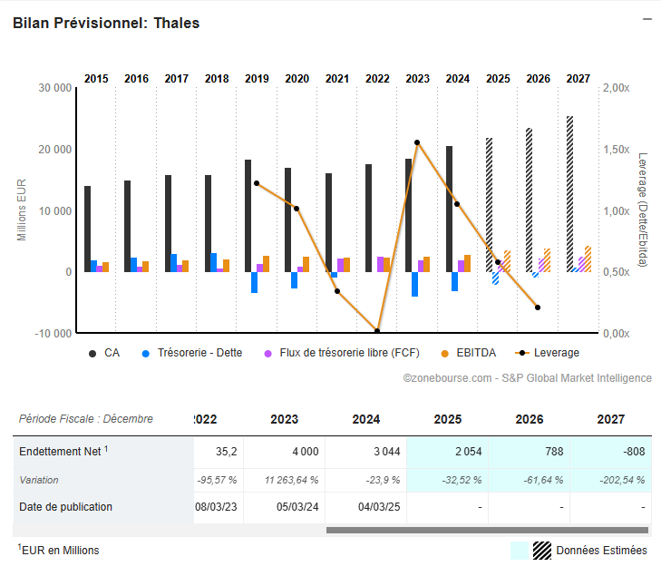661x576 pixels.
Task: Click the 2015 year label above chart
Action: (x=96, y=79)
